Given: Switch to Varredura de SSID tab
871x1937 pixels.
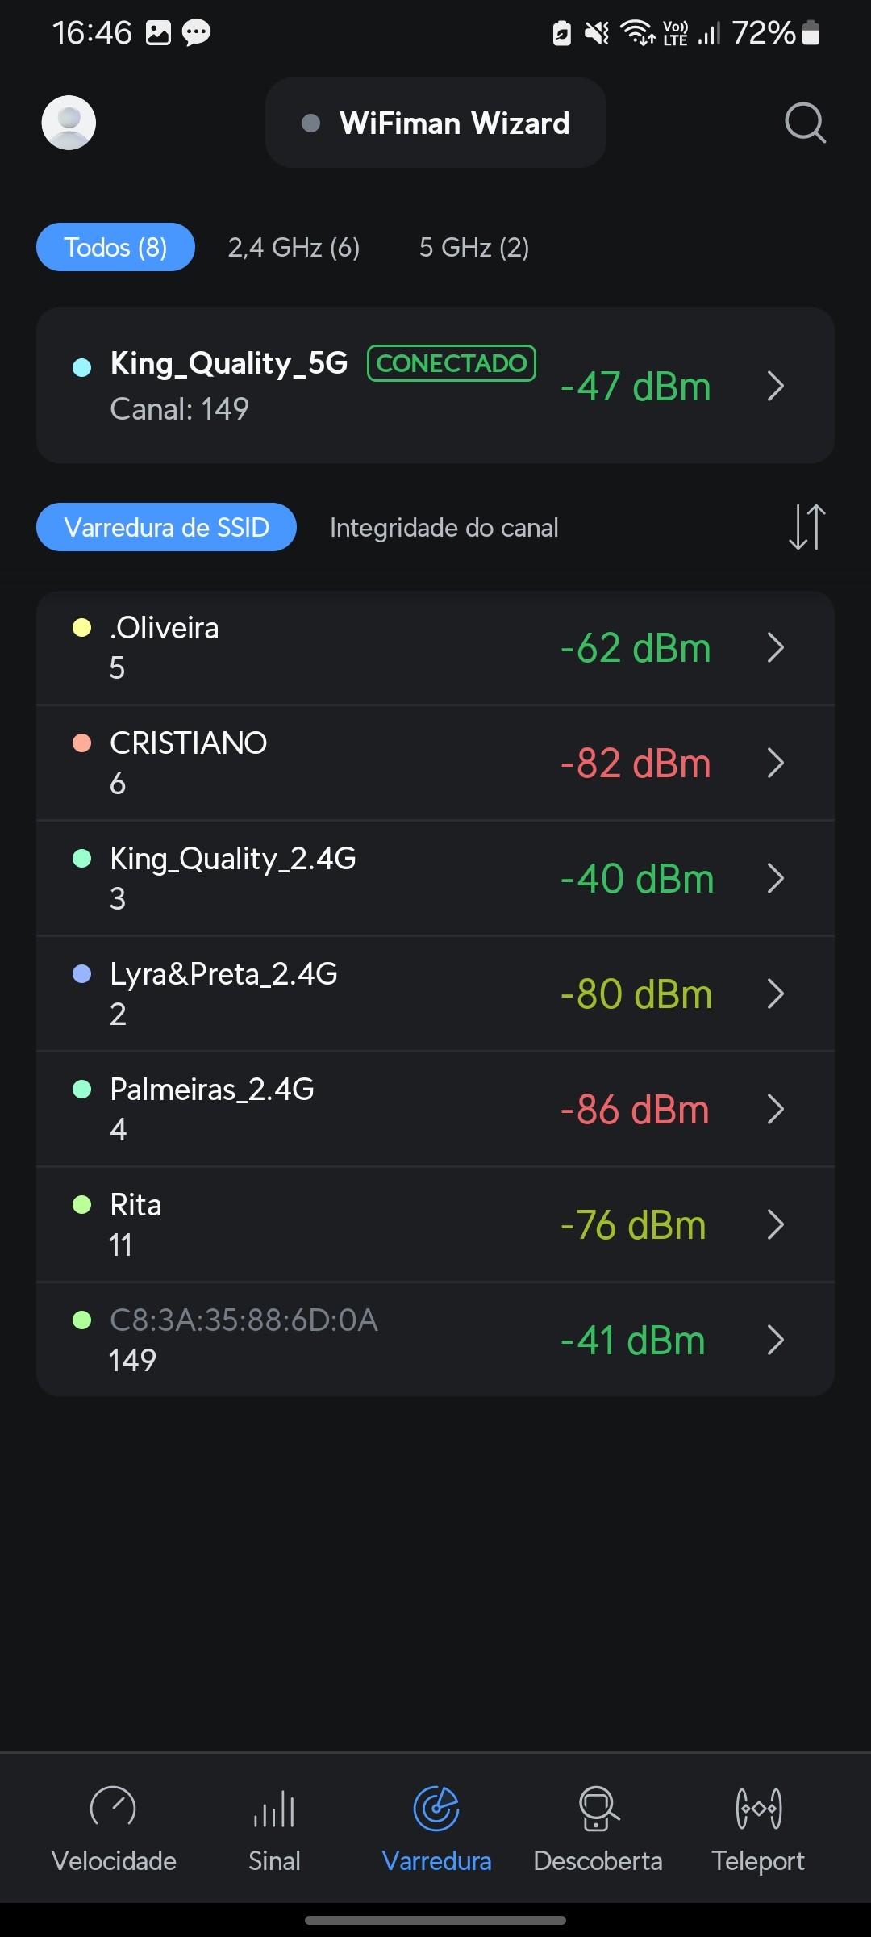Looking at the screenshot, I should pyautogui.click(x=166, y=527).
